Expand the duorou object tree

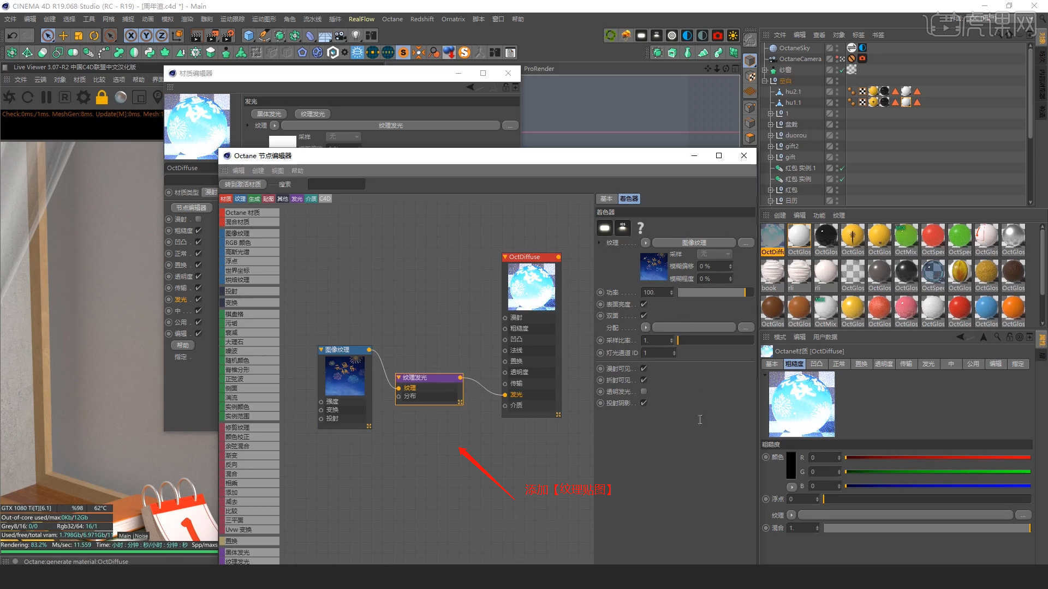(771, 135)
